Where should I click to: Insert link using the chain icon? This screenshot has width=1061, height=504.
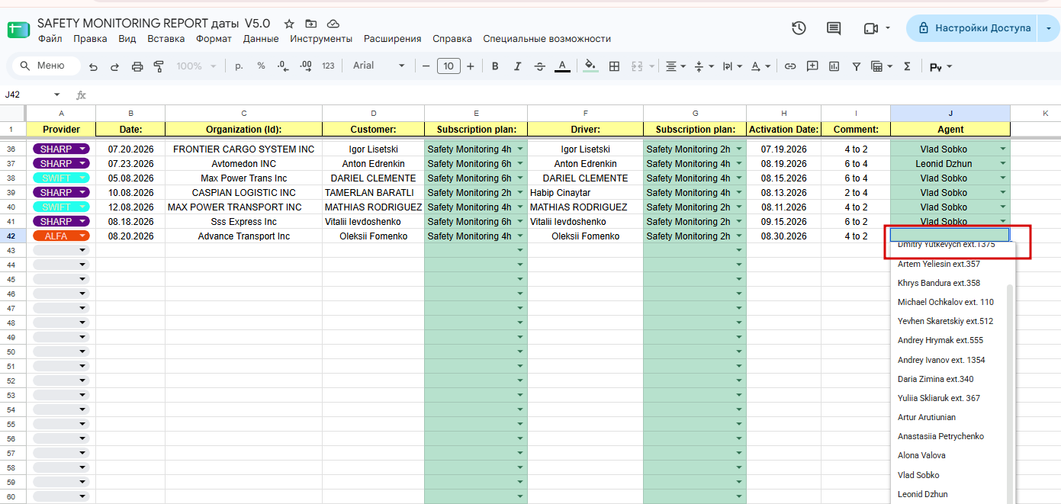pos(790,66)
